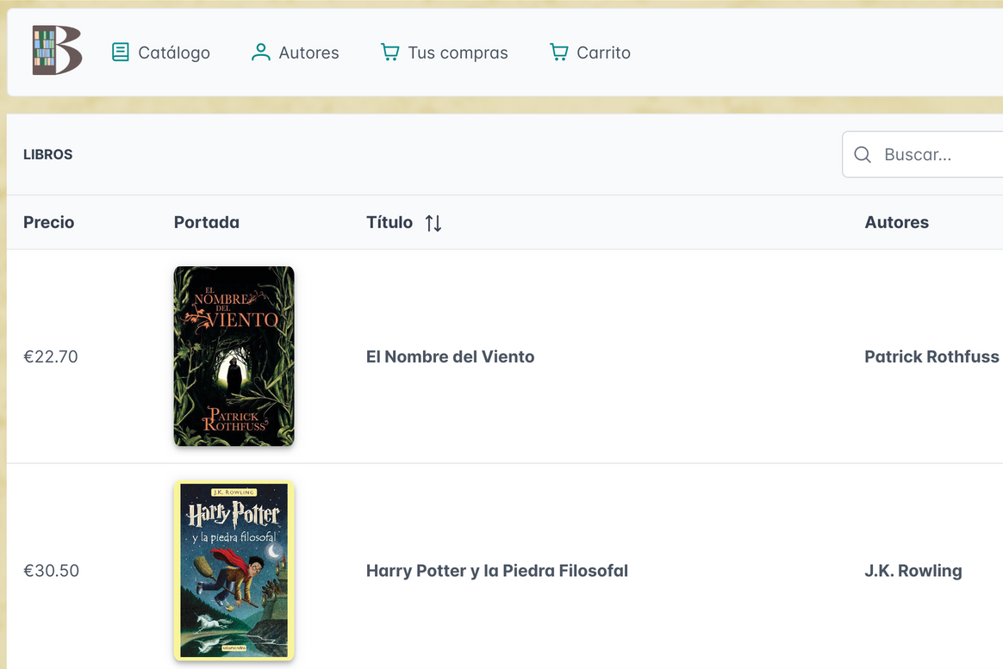Image resolution: width=1003 pixels, height=669 pixels.
Task: Click inside the Buscar search field
Action: [931, 154]
